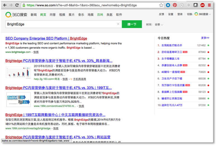Select the 良医 tab
The width and height of the screenshot is (217, 146).
109,15
